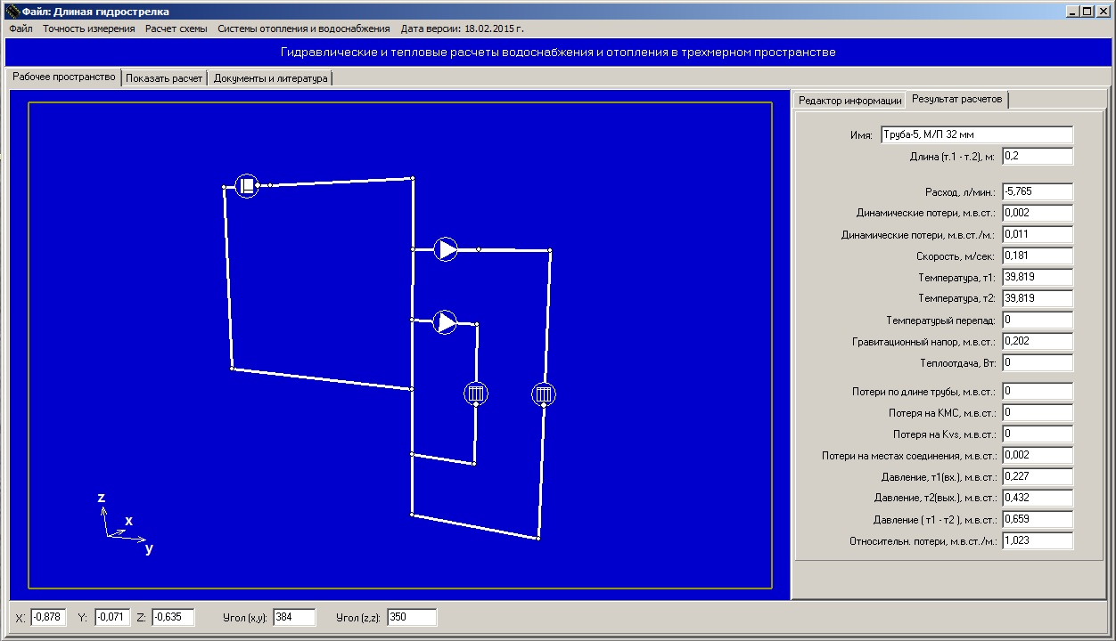Select the boiler icon in the scheme
The height and width of the screenshot is (641, 1116).
tap(247, 185)
